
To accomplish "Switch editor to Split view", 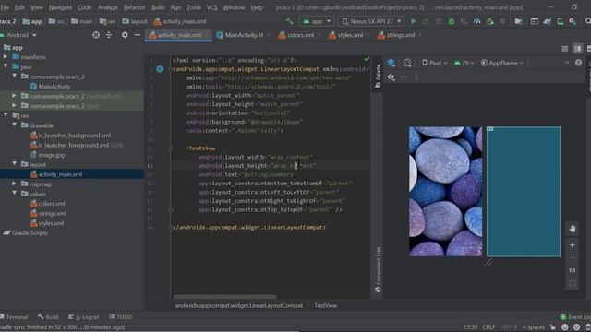I will pos(577,49).
